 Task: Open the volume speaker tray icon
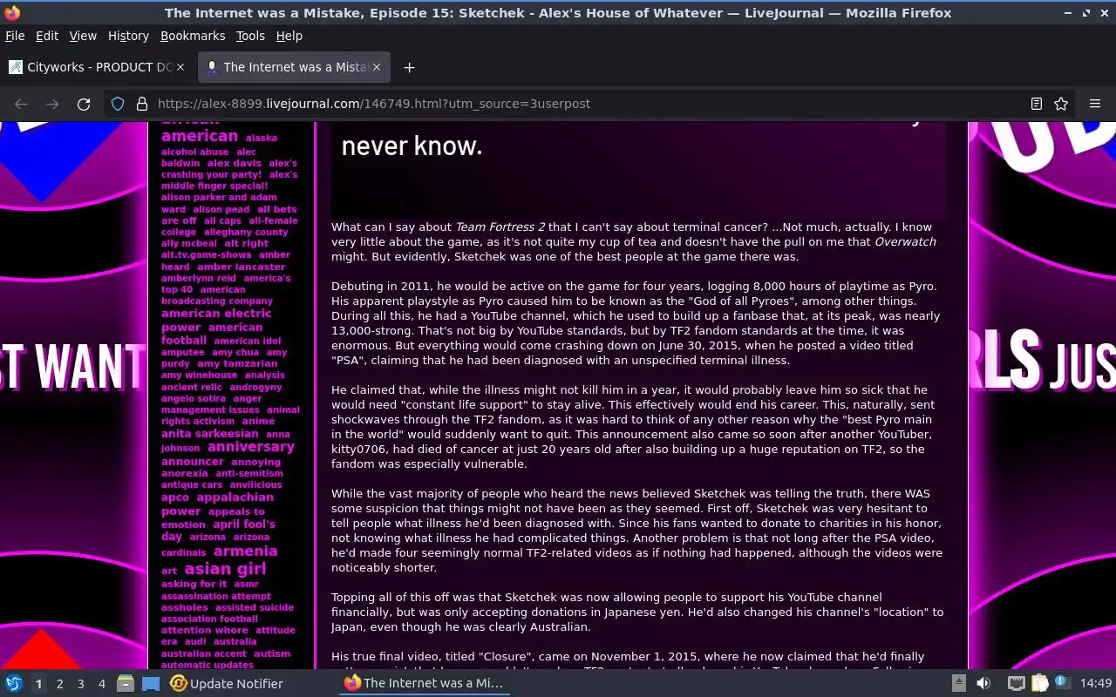coord(983,684)
